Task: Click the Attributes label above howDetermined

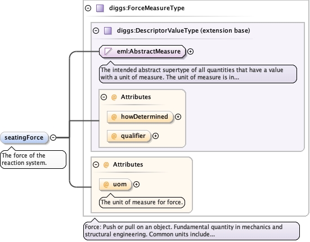Action: click(x=136, y=97)
